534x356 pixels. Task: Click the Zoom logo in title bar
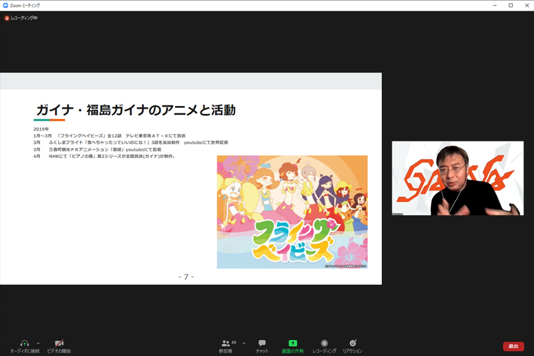(5, 5)
